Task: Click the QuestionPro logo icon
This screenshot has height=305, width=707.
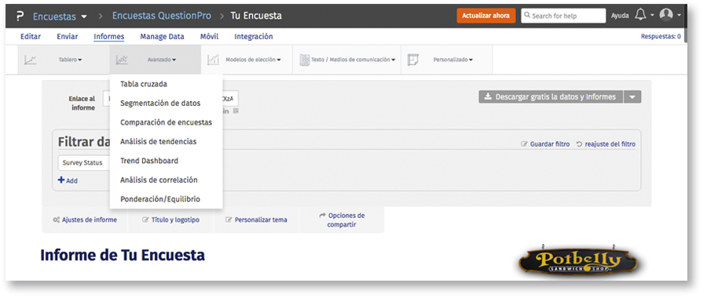Action: coord(20,16)
